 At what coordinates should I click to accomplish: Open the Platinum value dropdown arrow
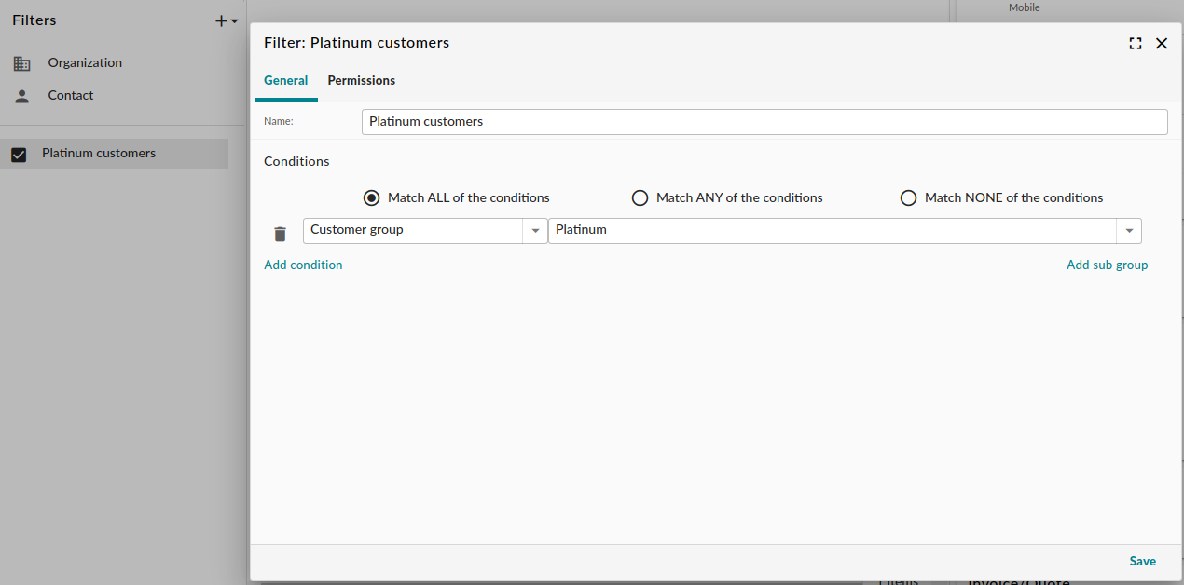pyautogui.click(x=1129, y=231)
